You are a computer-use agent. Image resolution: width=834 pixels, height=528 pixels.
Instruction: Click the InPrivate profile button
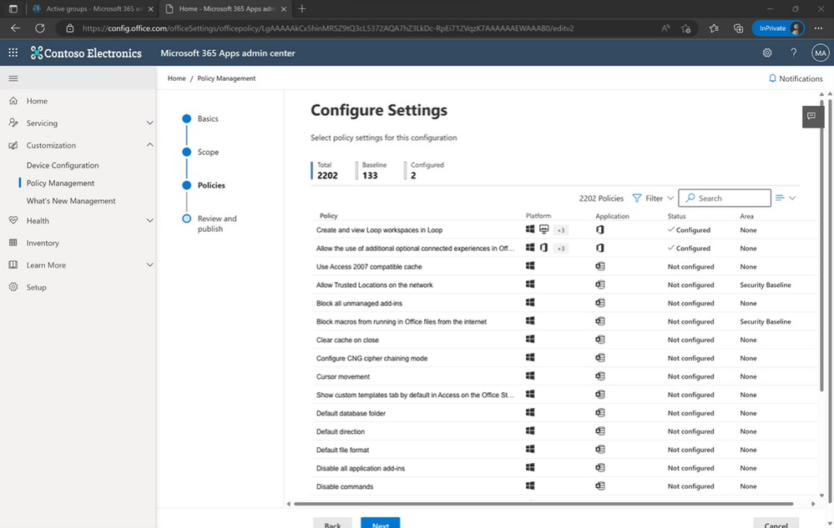point(777,28)
